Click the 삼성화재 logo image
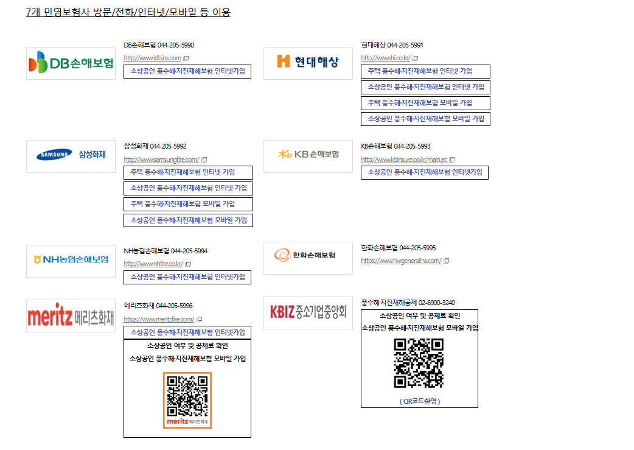 (71, 156)
